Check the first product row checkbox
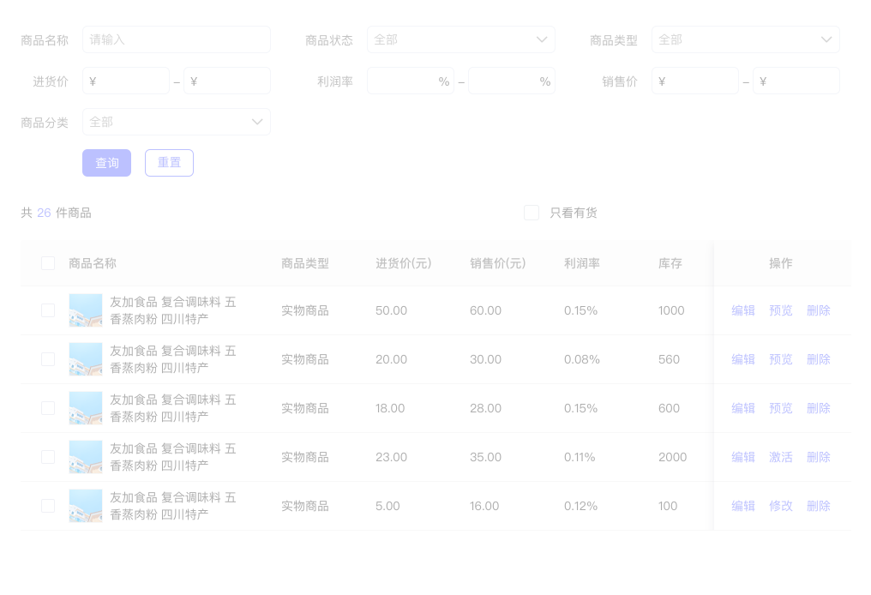The height and width of the screenshot is (595, 871). tap(48, 310)
